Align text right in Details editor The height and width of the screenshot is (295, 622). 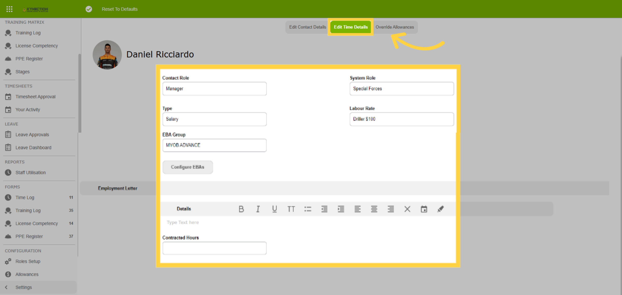coord(391,209)
